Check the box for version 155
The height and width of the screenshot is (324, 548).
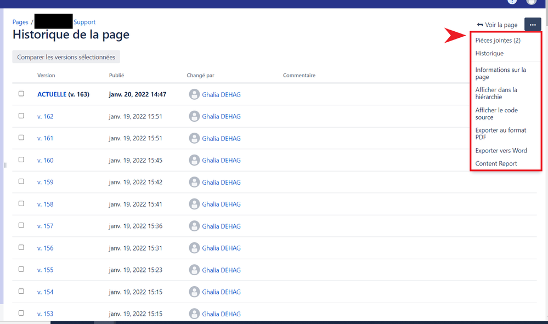[x=21, y=269]
